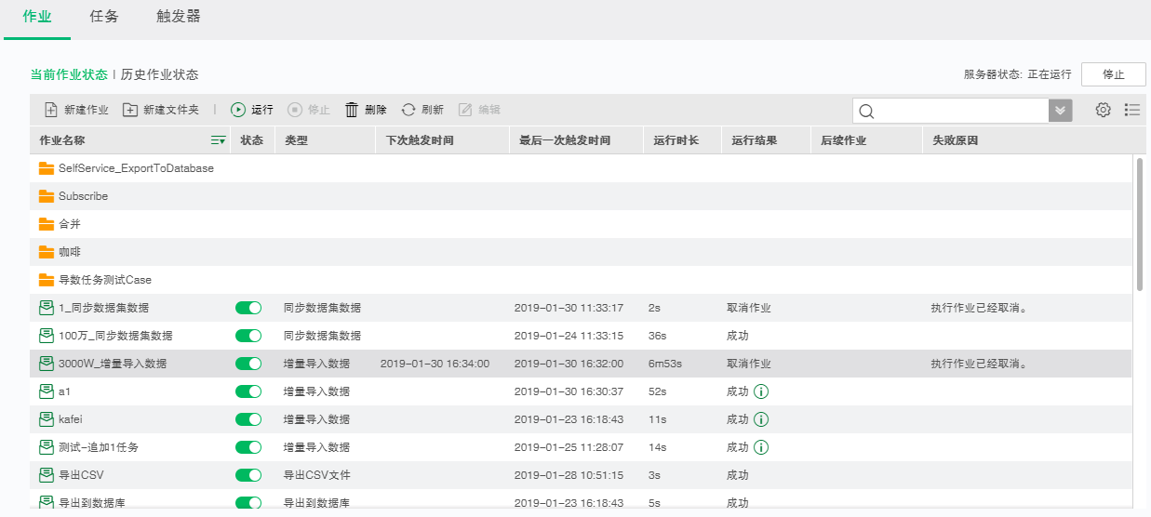Viewport: 1151px width, 517px height.
Task: Open the settings gear icon
Action: (1103, 110)
